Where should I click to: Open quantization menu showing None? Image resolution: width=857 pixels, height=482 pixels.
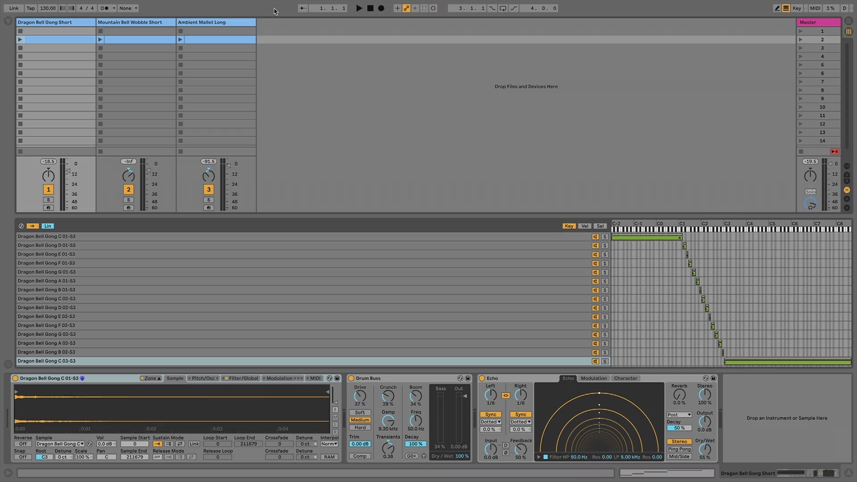click(128, 8)
